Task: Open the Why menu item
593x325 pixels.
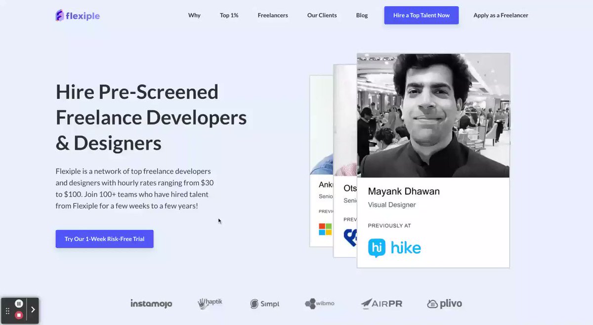Action: pos(194,15)
